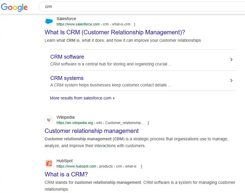Screen dimensions: 245x193
Task: Click the Google logo
Action: click(14, 7)
